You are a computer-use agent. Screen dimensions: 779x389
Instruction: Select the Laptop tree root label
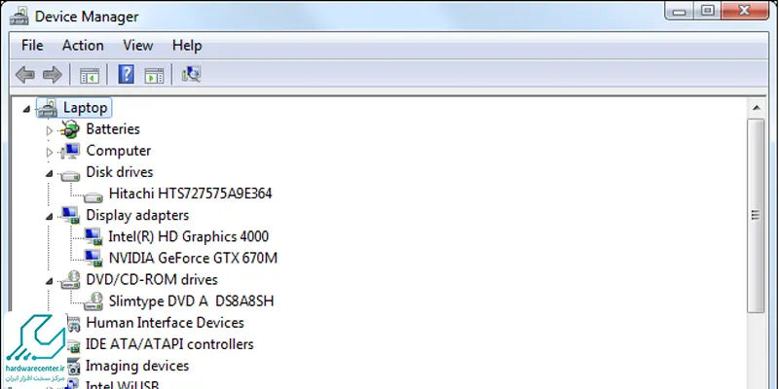(x=86, y=108)
